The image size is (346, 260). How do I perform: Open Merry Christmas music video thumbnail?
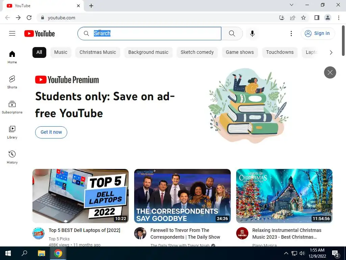(x=284, y=196)
